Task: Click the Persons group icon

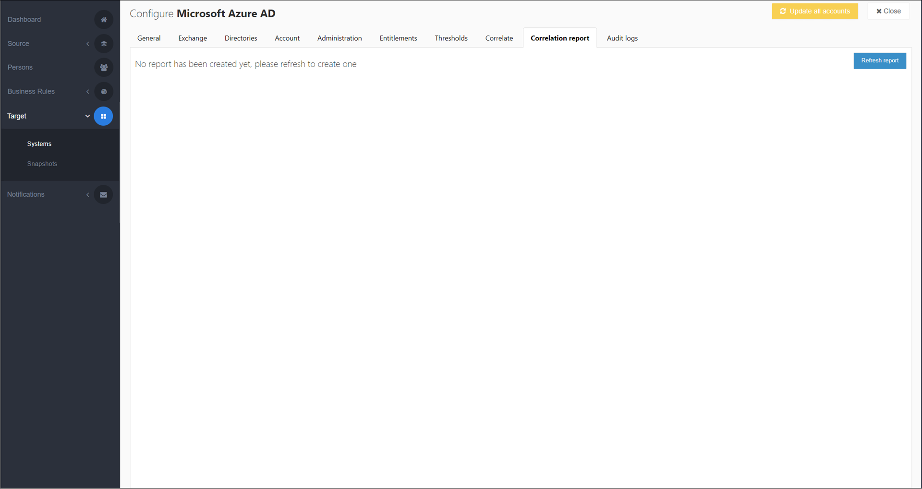Action: (104, 68)
